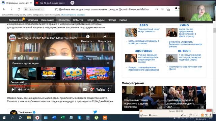Open 'Экономика' section
Screen dimensions: 216x121
48,20
